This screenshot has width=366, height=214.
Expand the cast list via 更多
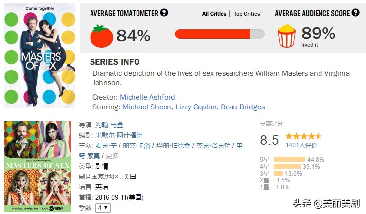tap(115, 156)
